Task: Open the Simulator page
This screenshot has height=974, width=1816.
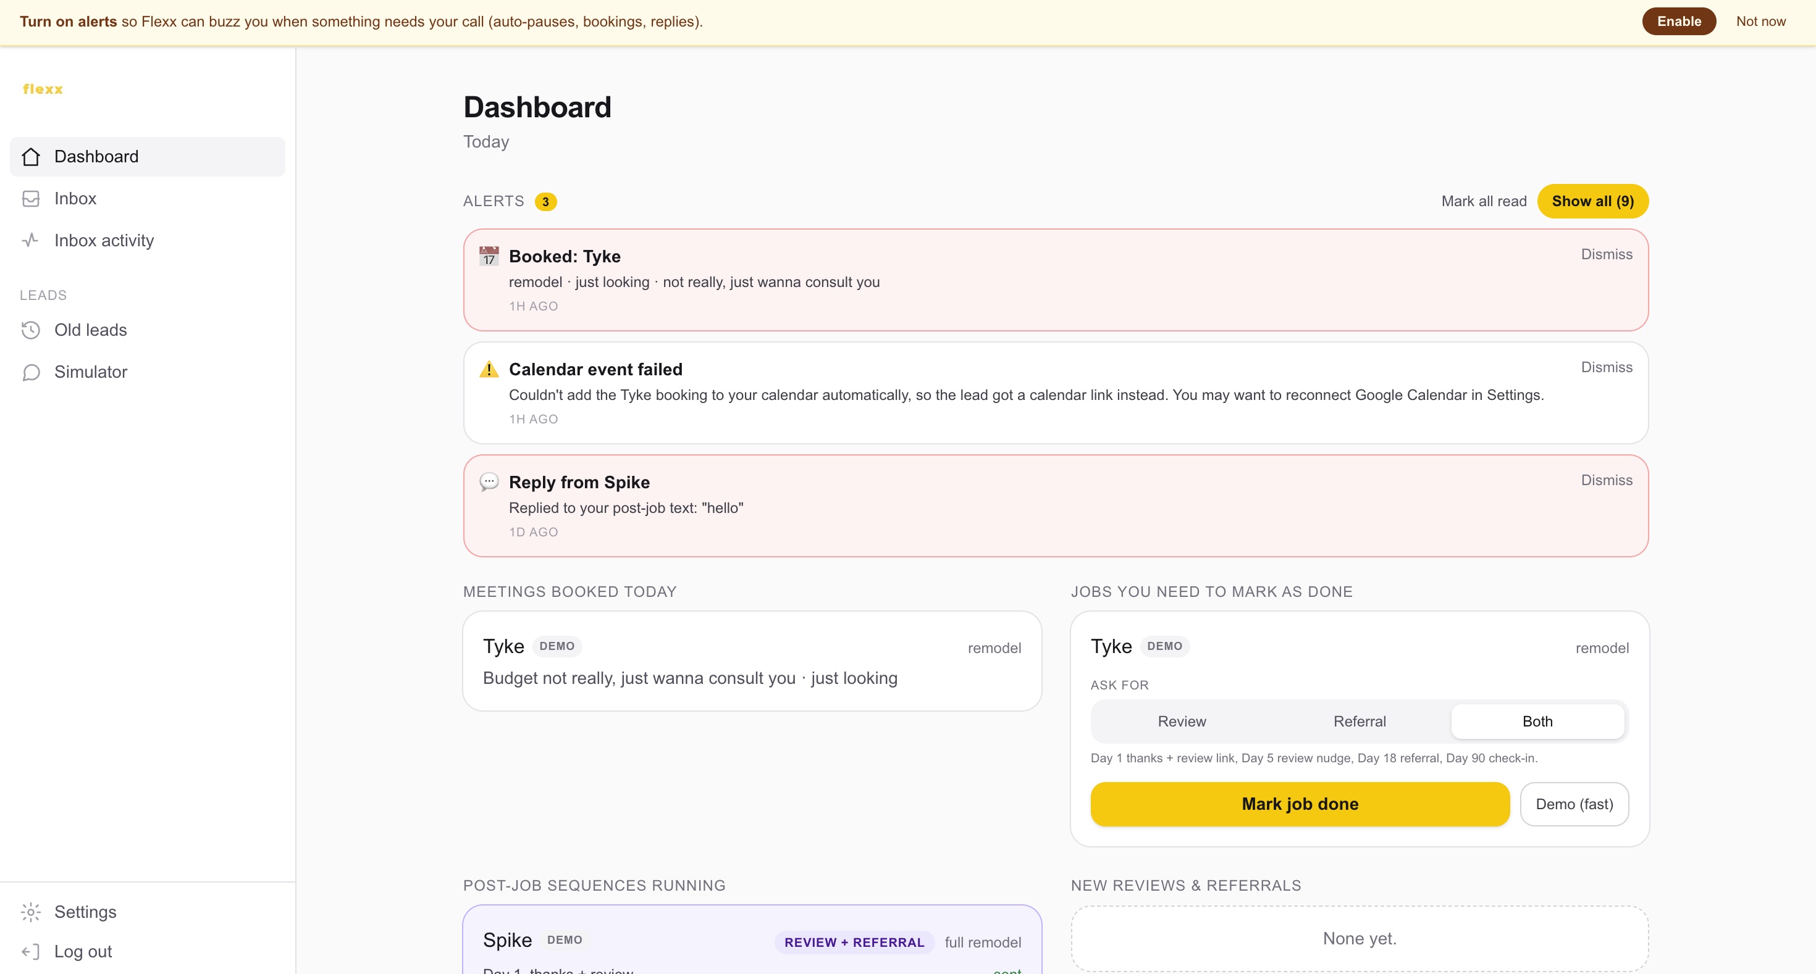Action: (x=148, y=372)
